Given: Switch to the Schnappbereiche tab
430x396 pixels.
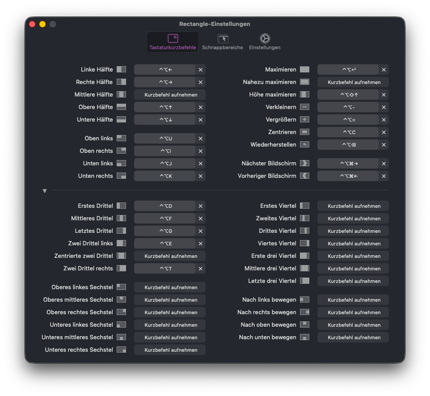Looking at the screenshot, I should click(x=222, y=42).
